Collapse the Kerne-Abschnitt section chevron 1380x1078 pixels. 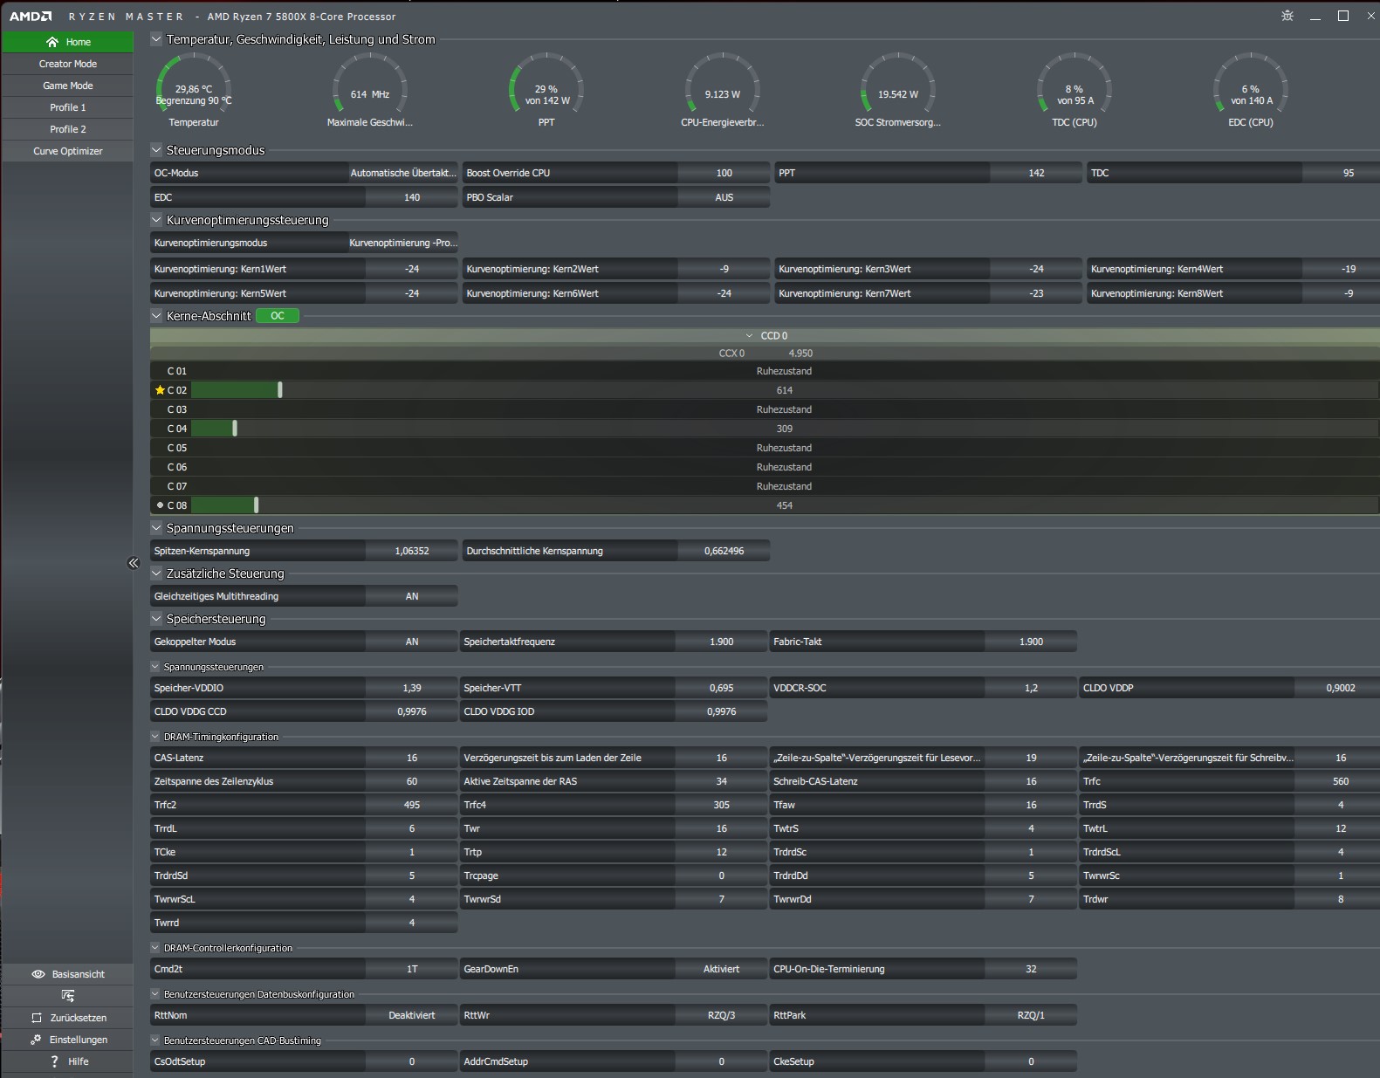156,316
